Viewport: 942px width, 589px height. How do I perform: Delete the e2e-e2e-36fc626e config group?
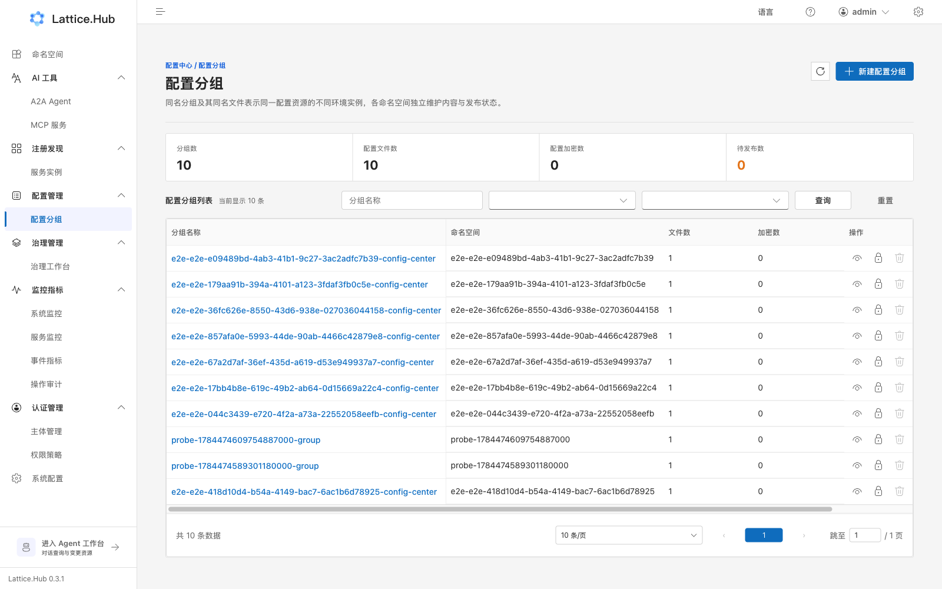point(900,310)
